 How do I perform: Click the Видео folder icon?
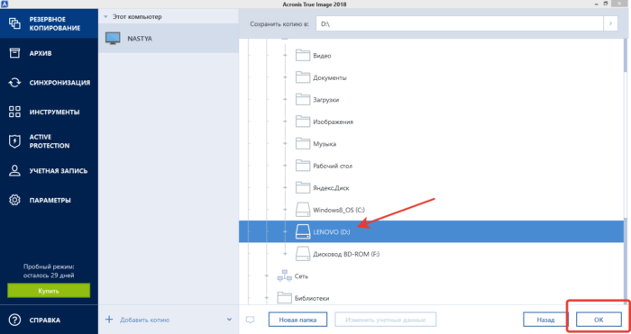click(303, 56)
